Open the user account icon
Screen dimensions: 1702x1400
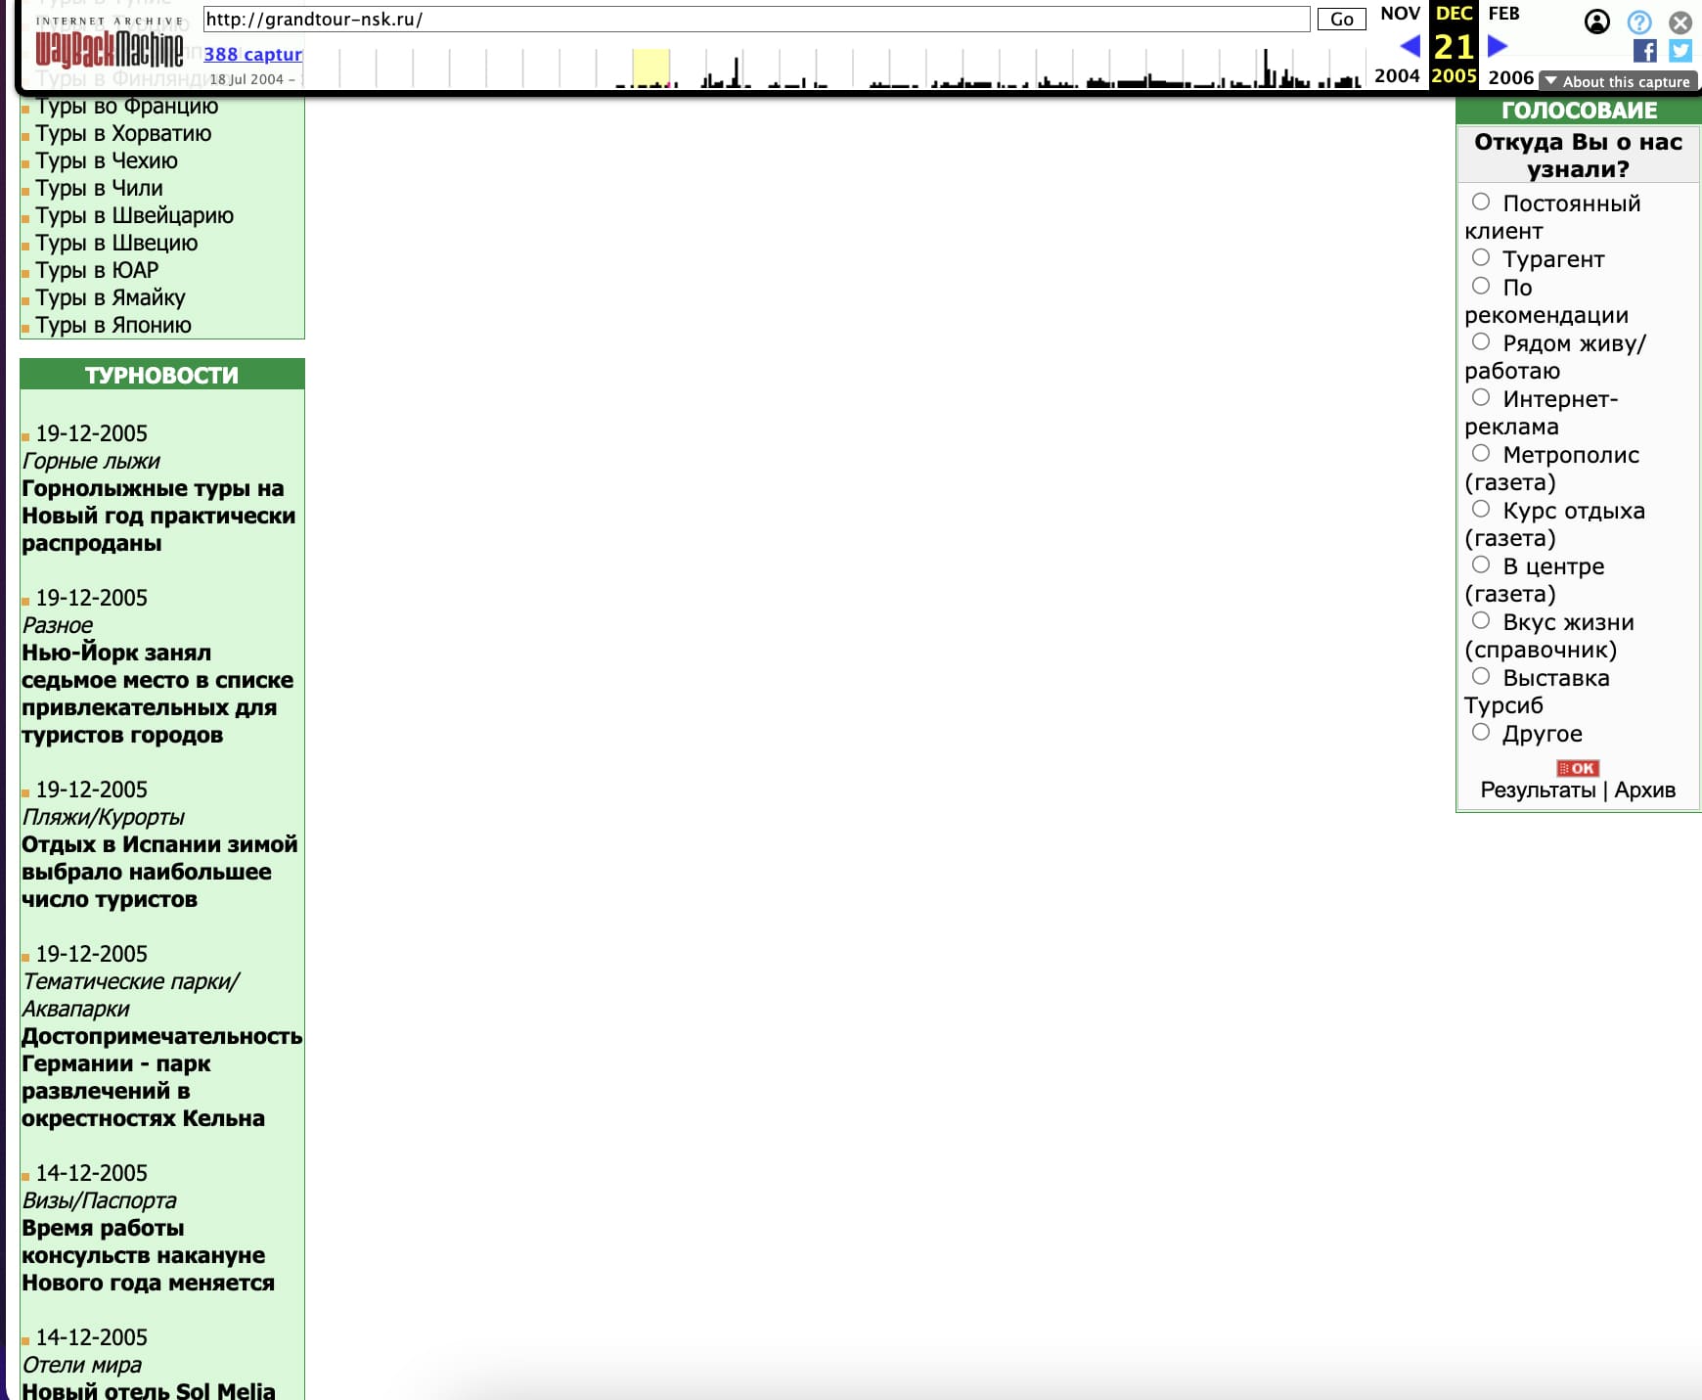1596,22
